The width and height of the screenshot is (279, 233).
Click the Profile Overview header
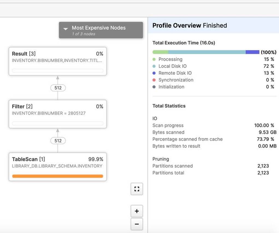point(190,25)
